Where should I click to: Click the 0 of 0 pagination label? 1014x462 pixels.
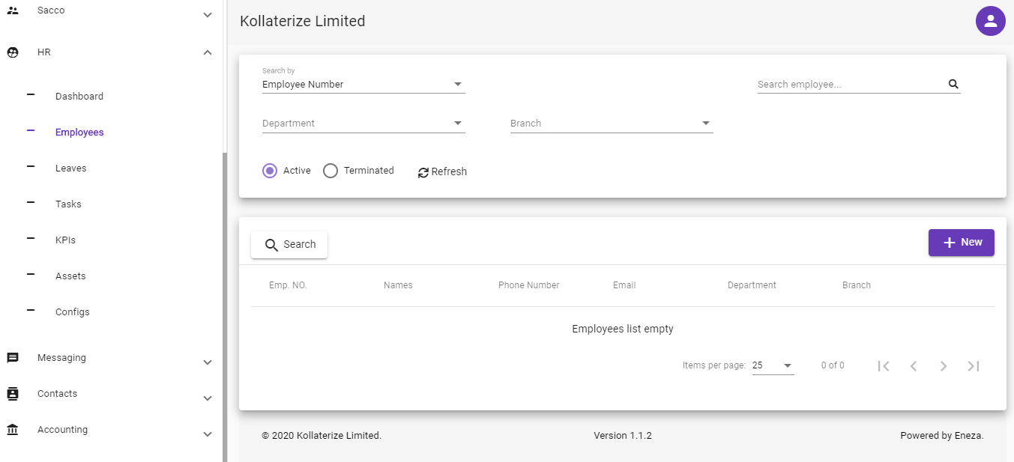pos(833,365)
